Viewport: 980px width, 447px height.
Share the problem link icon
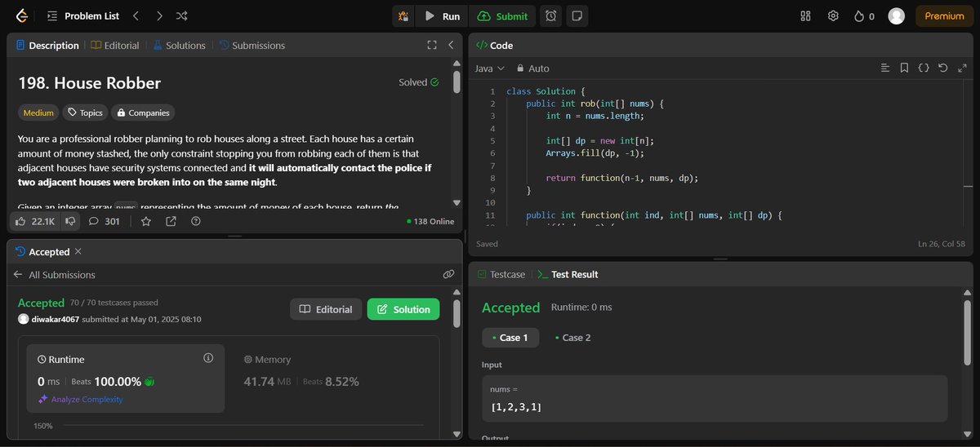tap(171, 221)
